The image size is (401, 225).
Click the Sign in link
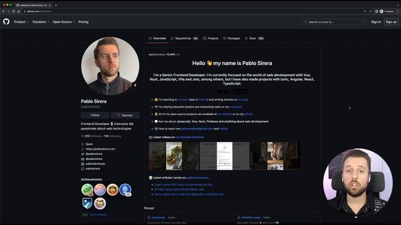(x=376, y=22)
